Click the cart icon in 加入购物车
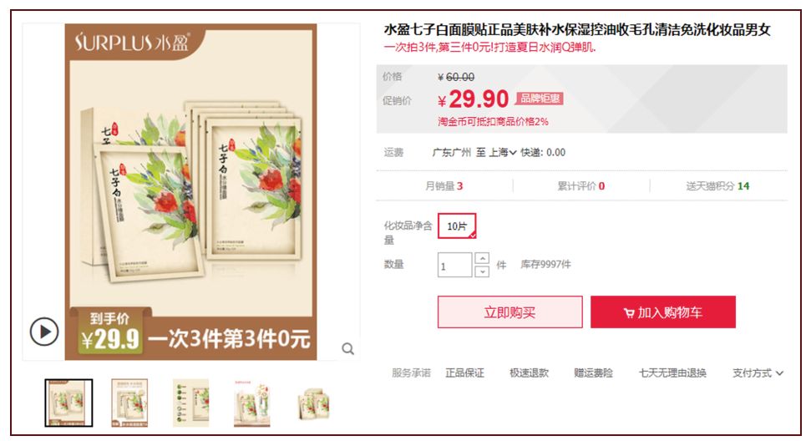The height and width of the screenshot is (441, 806). [629, 313]
